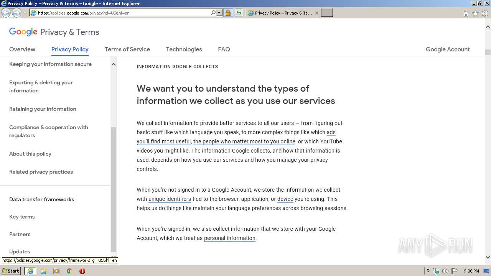Viewport: 491px width, 276px height.
Task: Open Exporting & deleting your information
Action: tap(41, 87)
